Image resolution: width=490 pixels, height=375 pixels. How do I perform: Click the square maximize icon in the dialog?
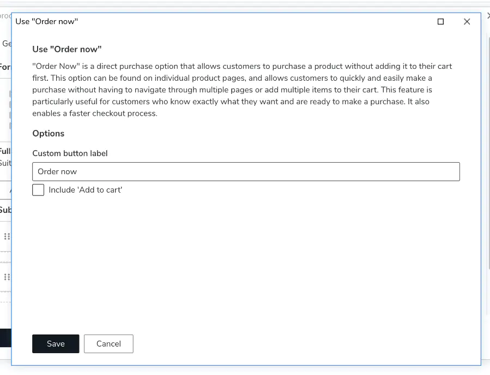[440, 21]
